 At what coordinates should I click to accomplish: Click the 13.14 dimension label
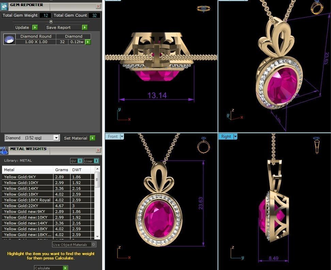coord(157,95)
